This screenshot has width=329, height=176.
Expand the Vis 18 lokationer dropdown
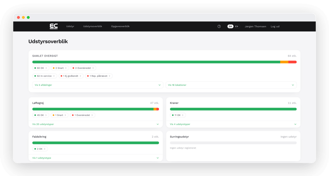231,85
